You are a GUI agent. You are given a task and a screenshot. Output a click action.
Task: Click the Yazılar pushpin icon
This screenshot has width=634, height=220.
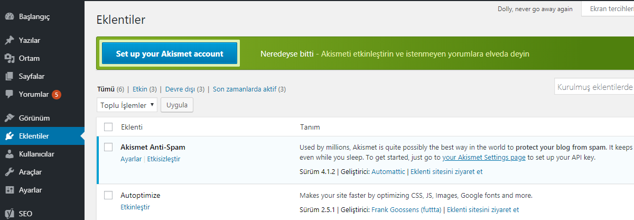tap(10, 40)
